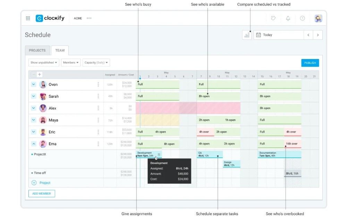This screenshot has height=220, width=347.
Task: Click the help question mark icon
Action: coord(302,18)
